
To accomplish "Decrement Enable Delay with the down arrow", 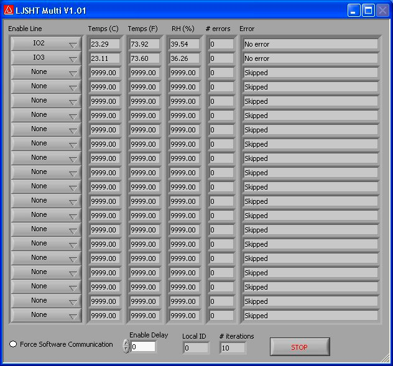I will (126, 350).
